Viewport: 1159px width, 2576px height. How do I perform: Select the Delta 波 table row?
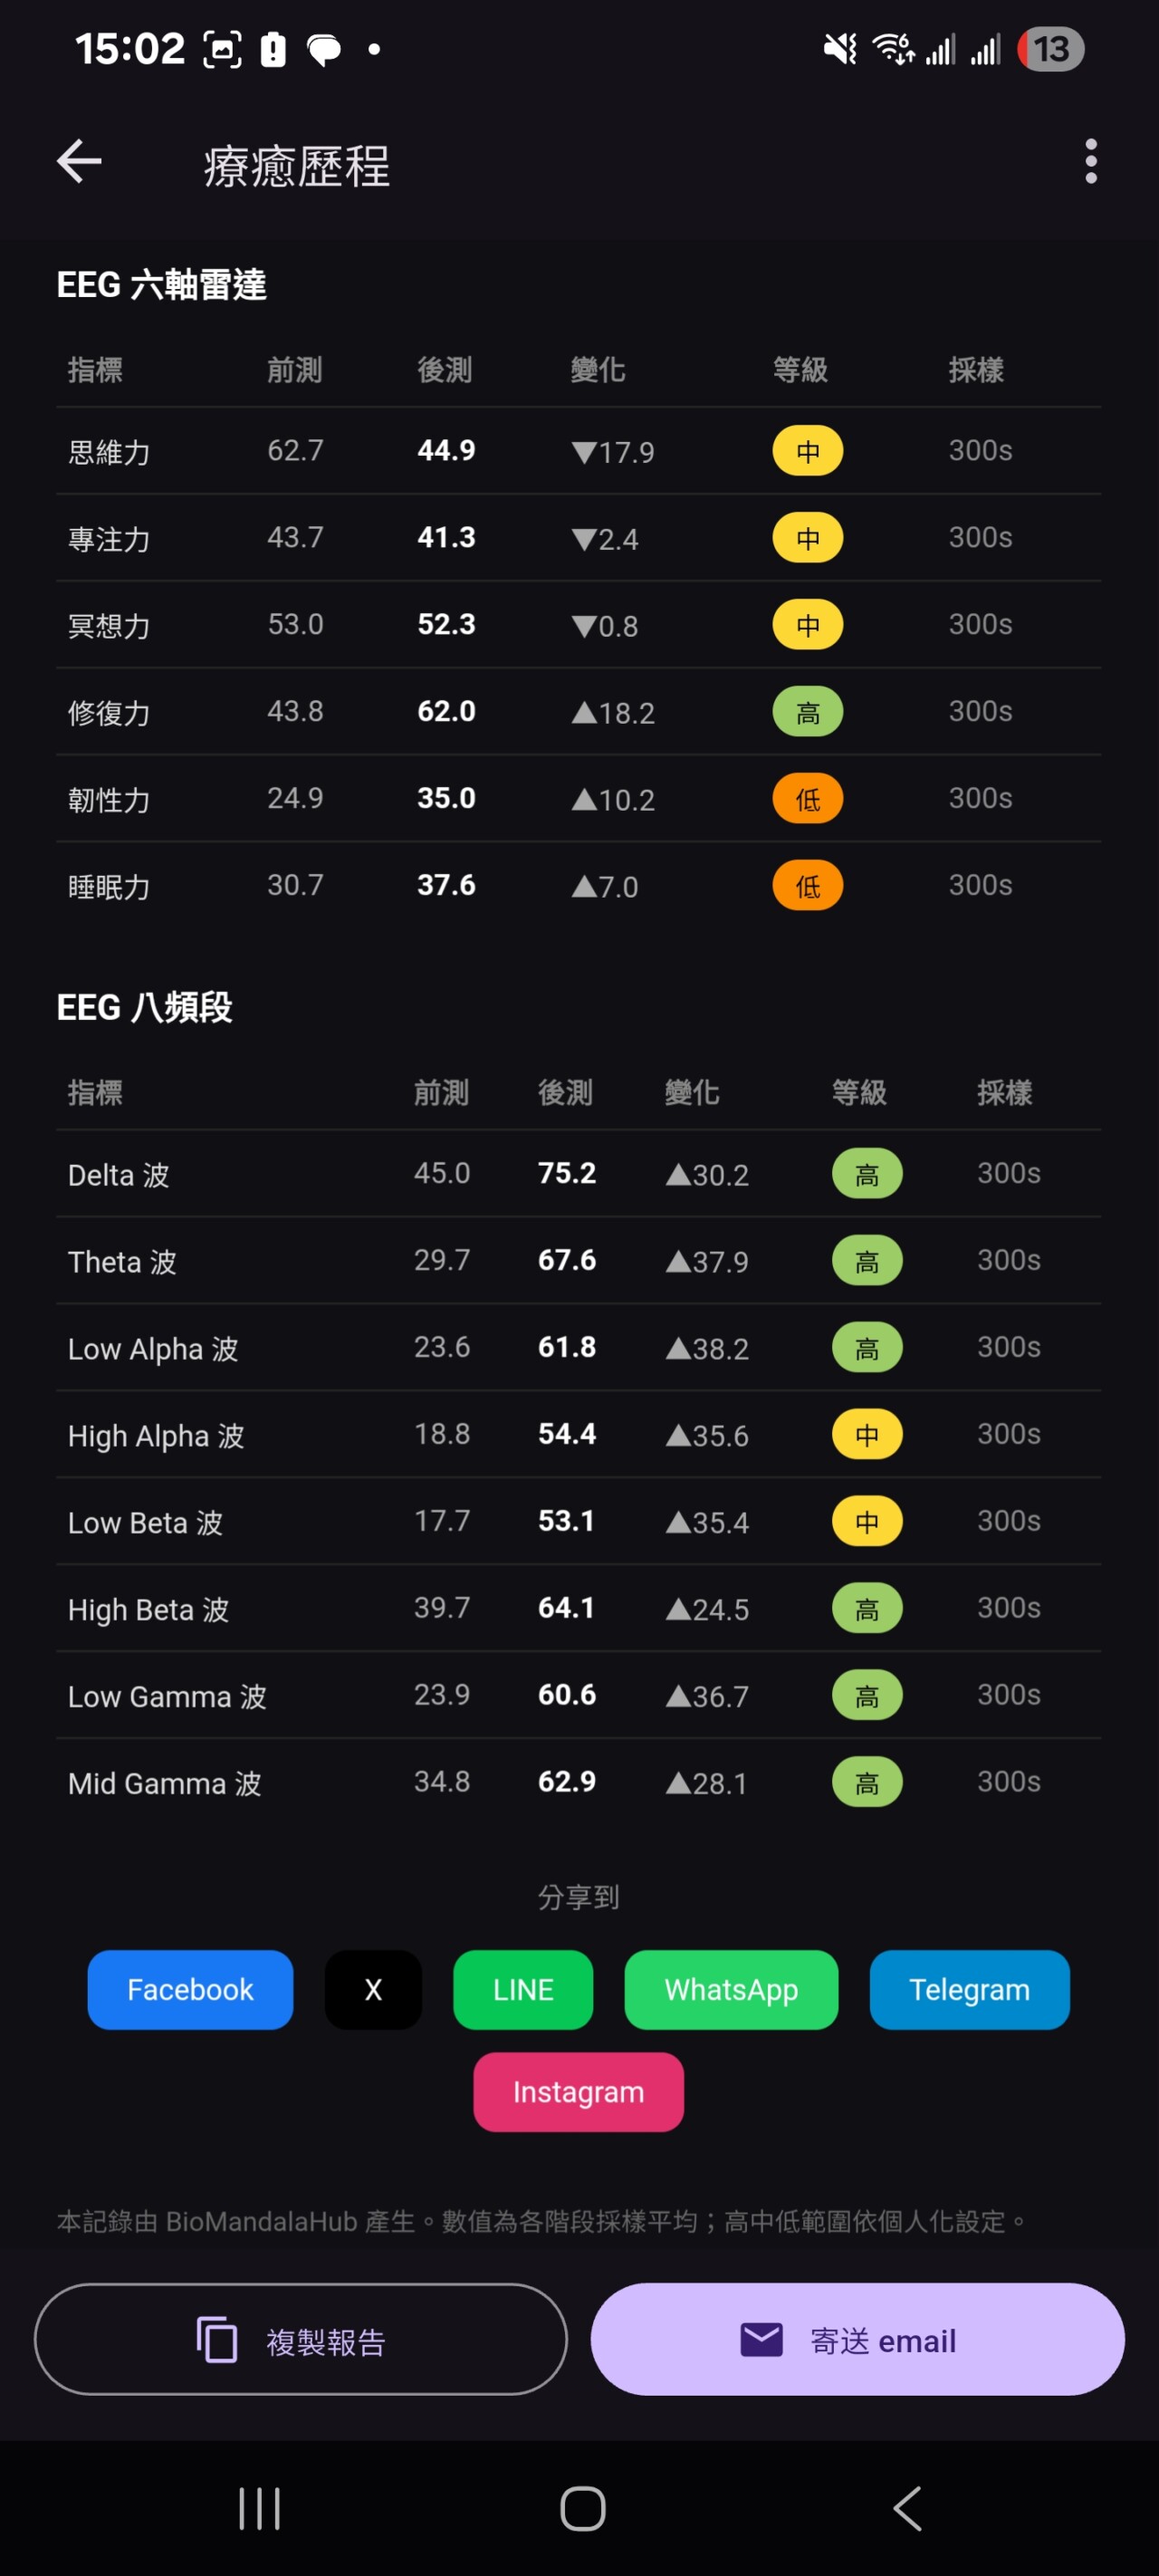coord(578,1173)
